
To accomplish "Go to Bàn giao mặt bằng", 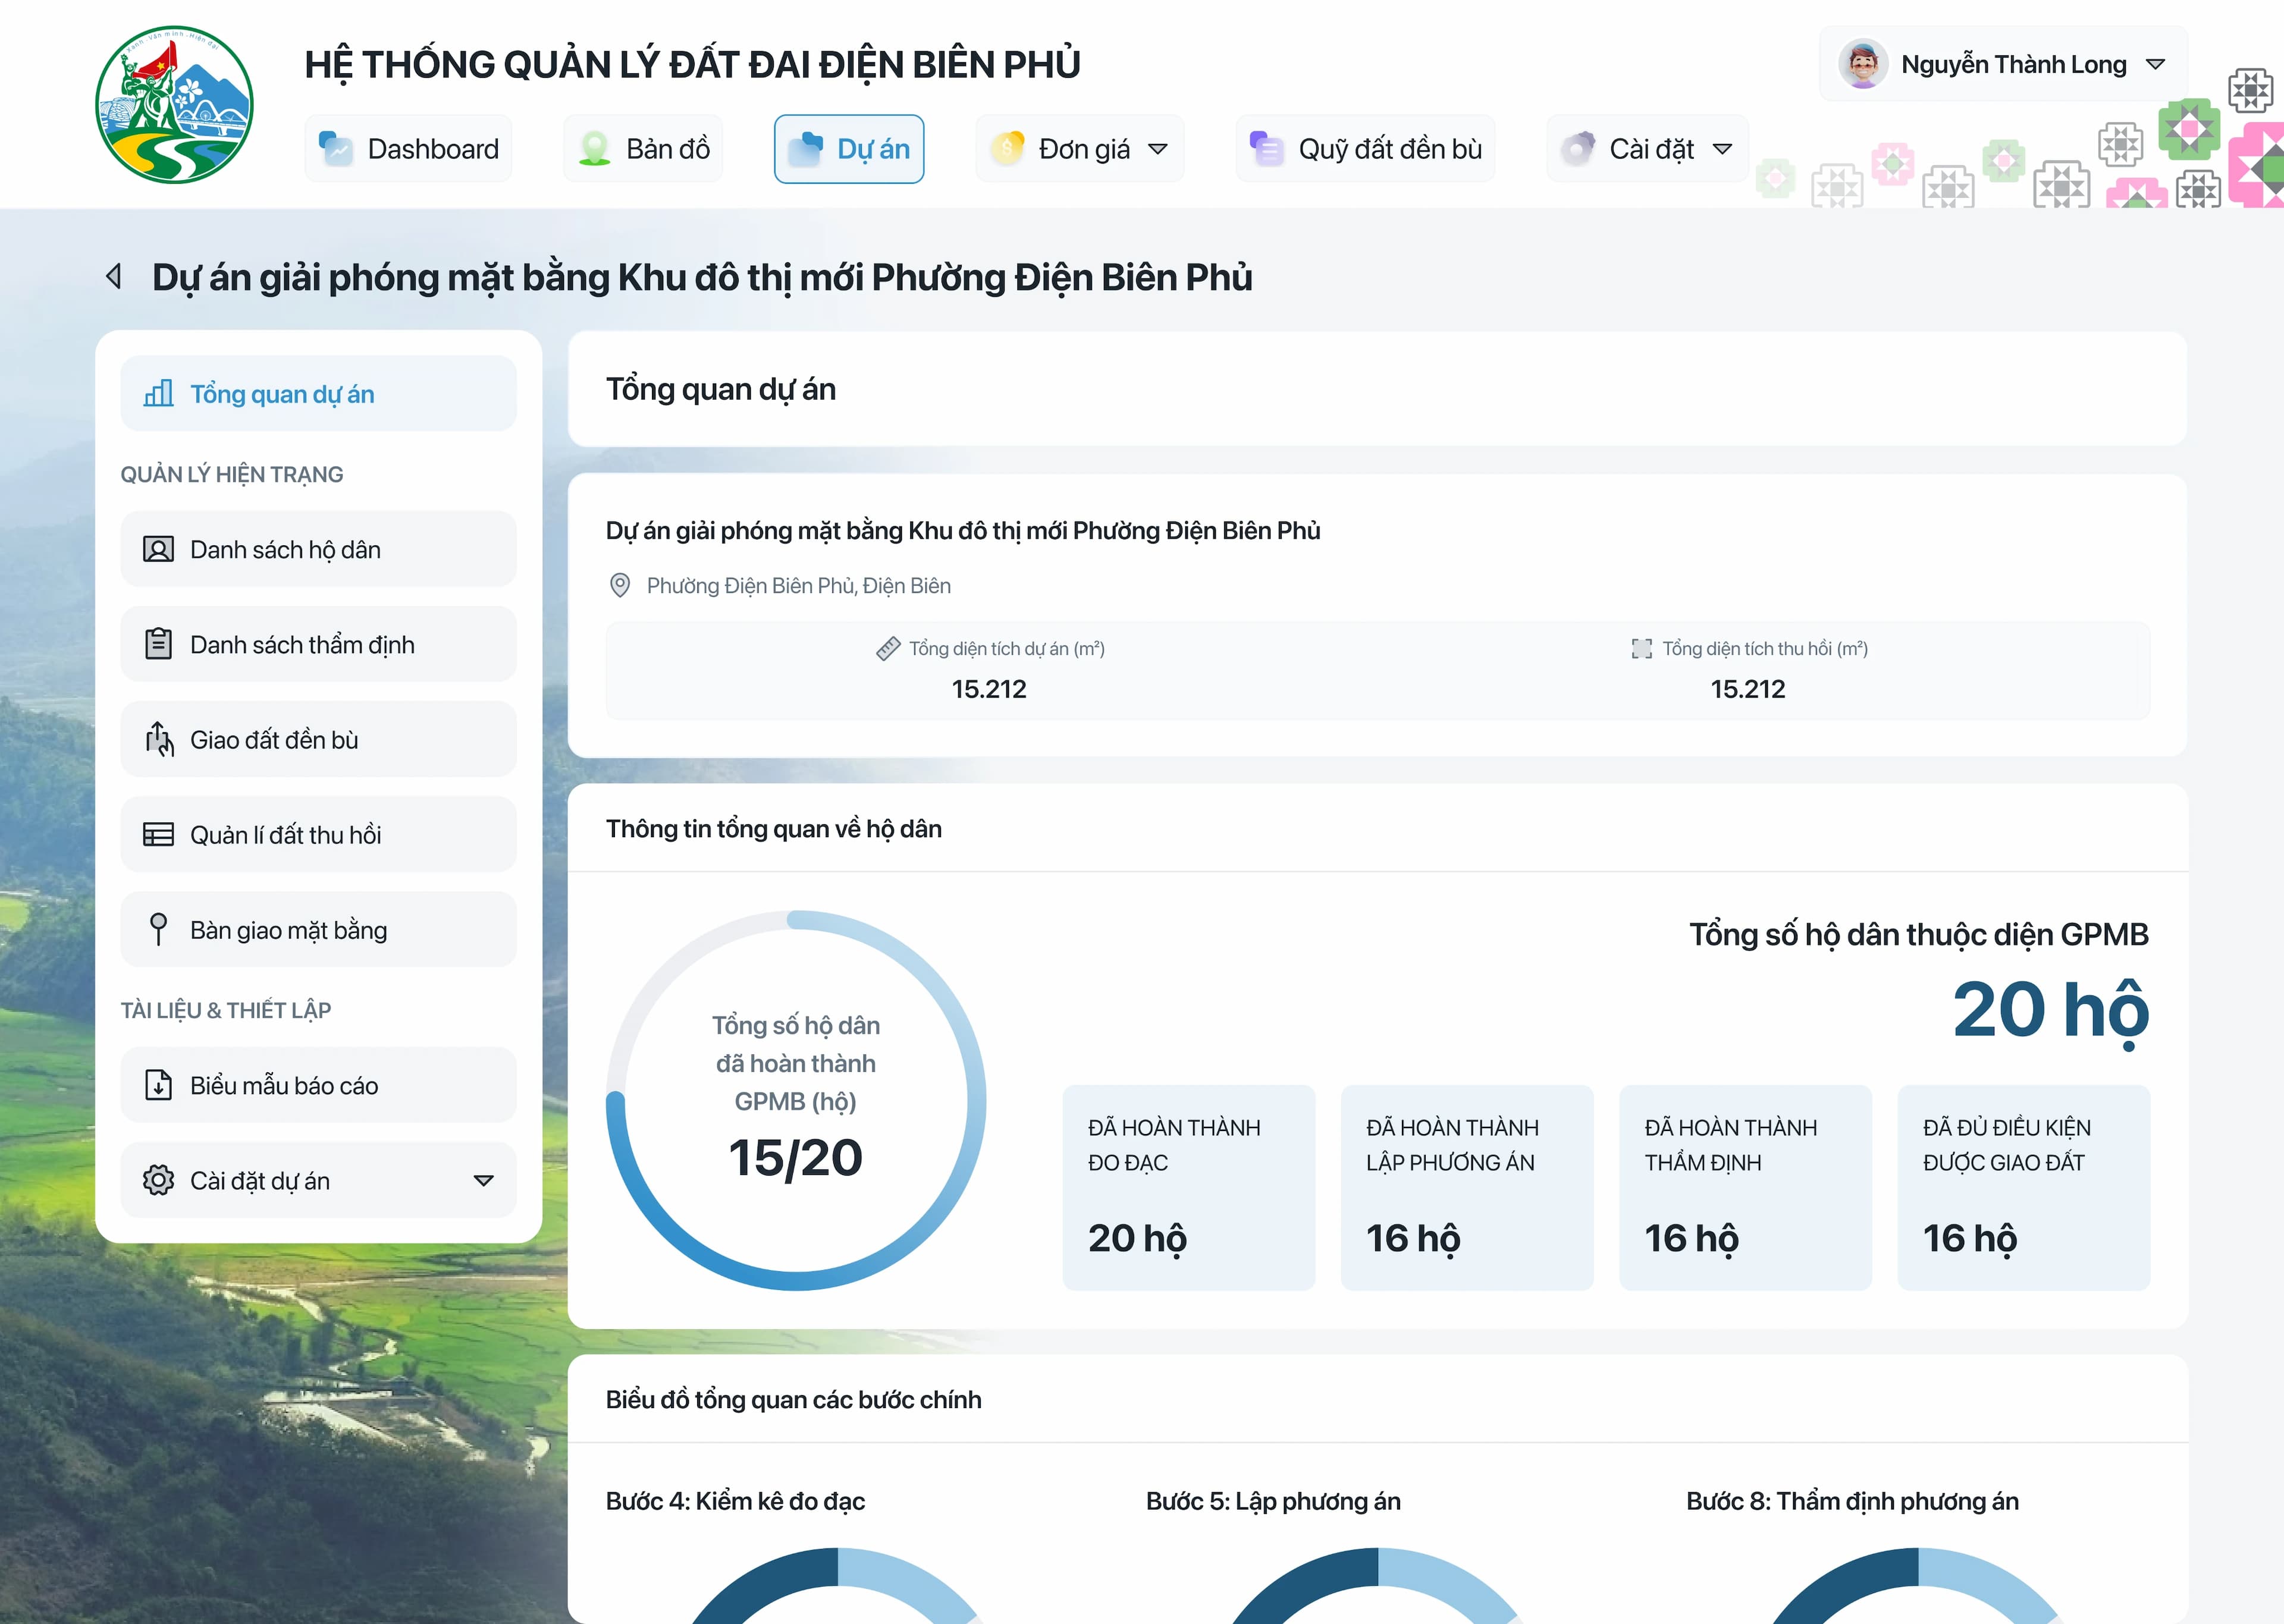I will coord(318,929).
